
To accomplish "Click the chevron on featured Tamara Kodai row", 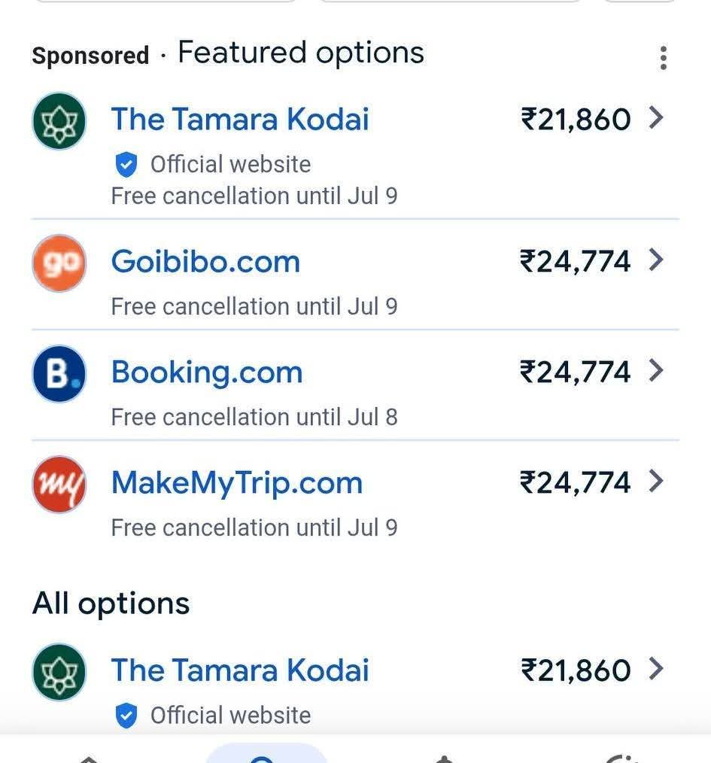I will click(656, 118).
